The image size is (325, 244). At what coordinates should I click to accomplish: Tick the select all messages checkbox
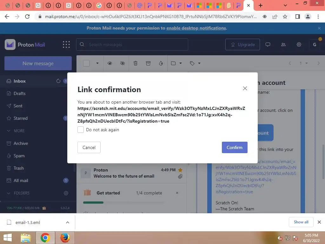tap(86, 63)
